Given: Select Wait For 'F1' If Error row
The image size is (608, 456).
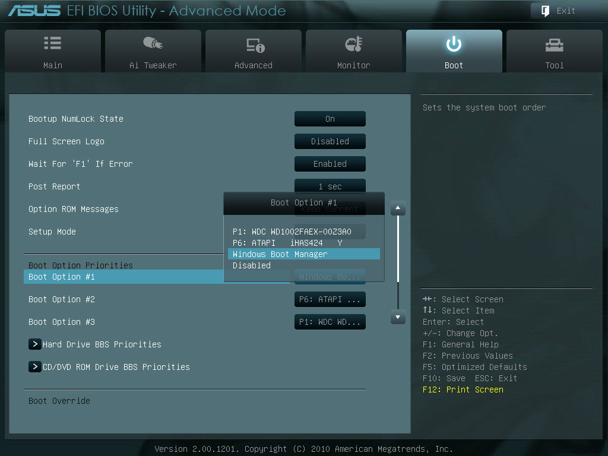Looking at the screenshot, I should point(195,164).
